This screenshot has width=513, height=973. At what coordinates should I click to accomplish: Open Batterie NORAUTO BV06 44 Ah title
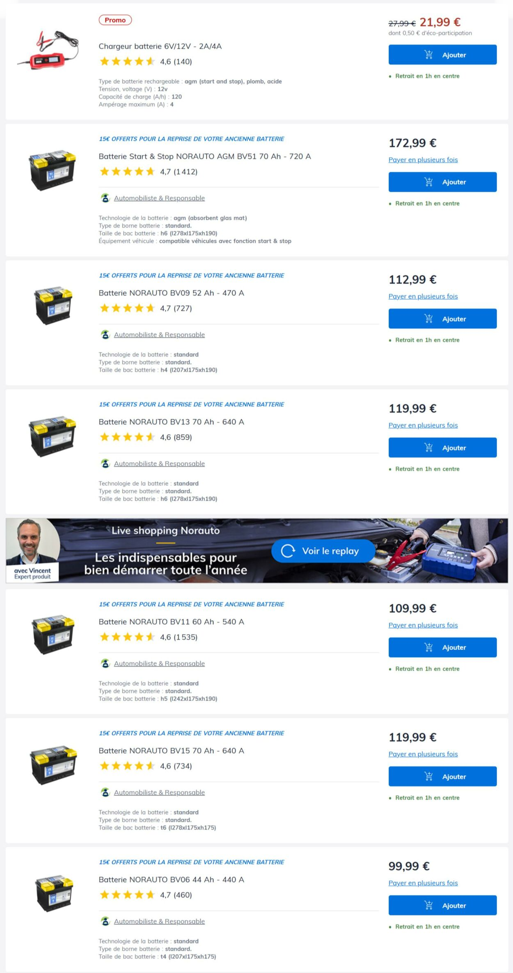point(171,879)
